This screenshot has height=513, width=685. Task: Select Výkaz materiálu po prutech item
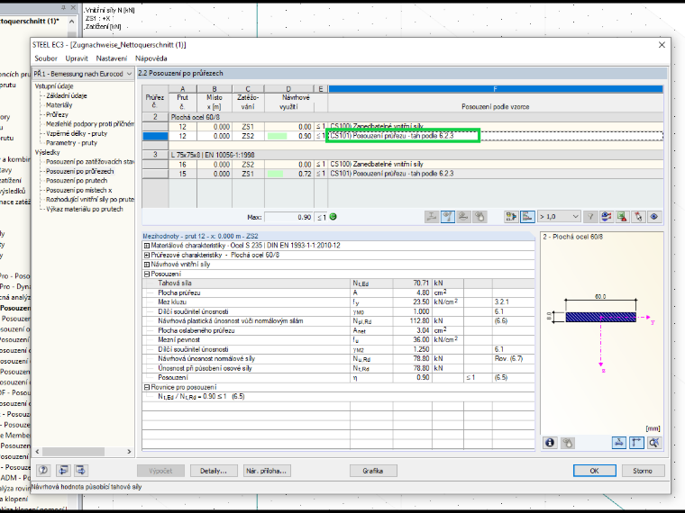click(x=85, y=209)
